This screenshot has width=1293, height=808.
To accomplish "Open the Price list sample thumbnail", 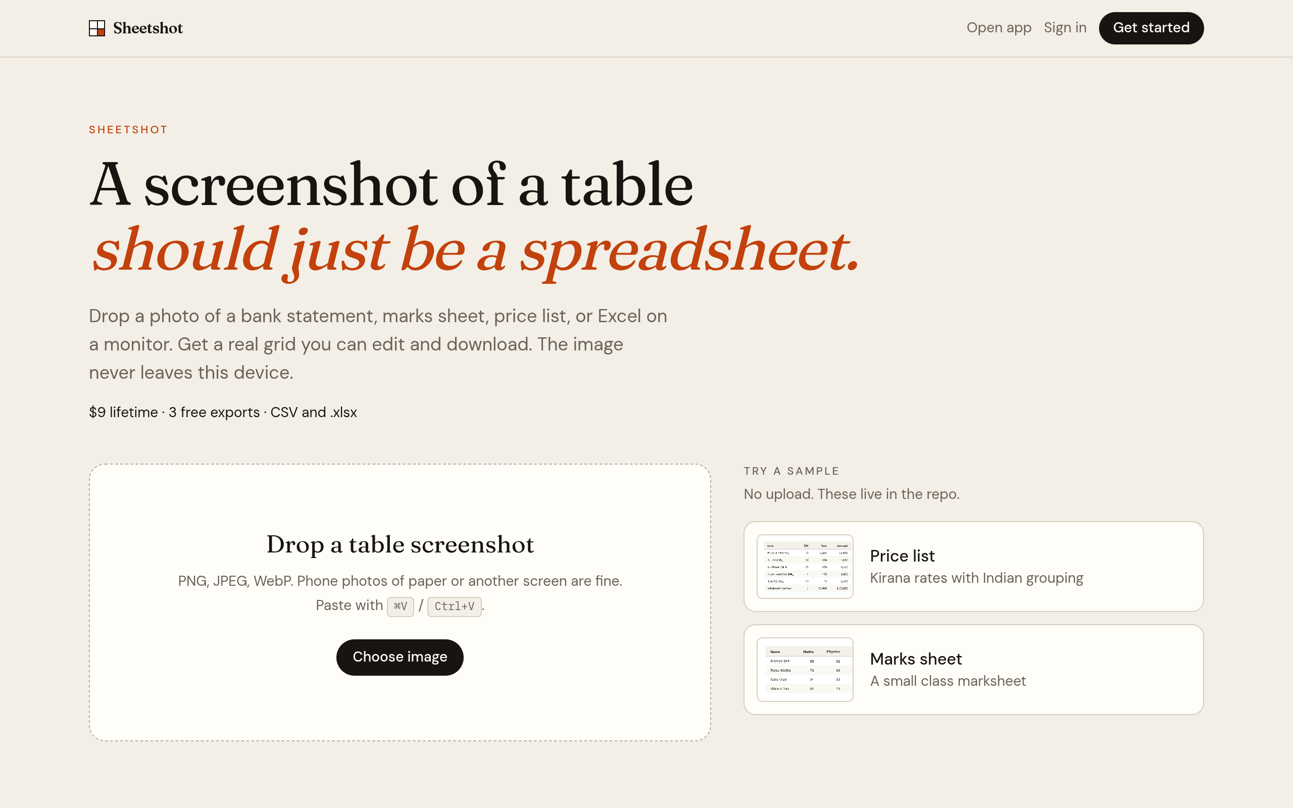I will click(x=805, y=567).
